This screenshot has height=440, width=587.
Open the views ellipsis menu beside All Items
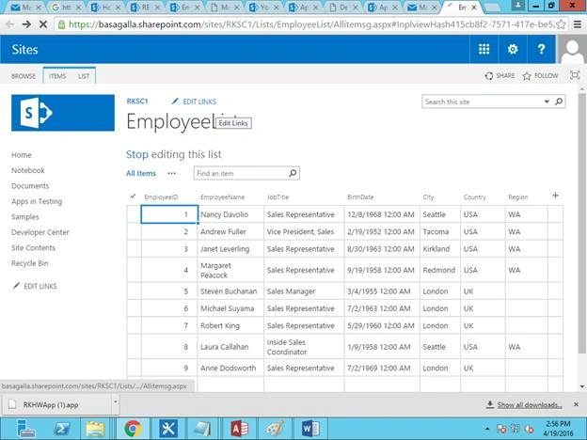point(171,173)
